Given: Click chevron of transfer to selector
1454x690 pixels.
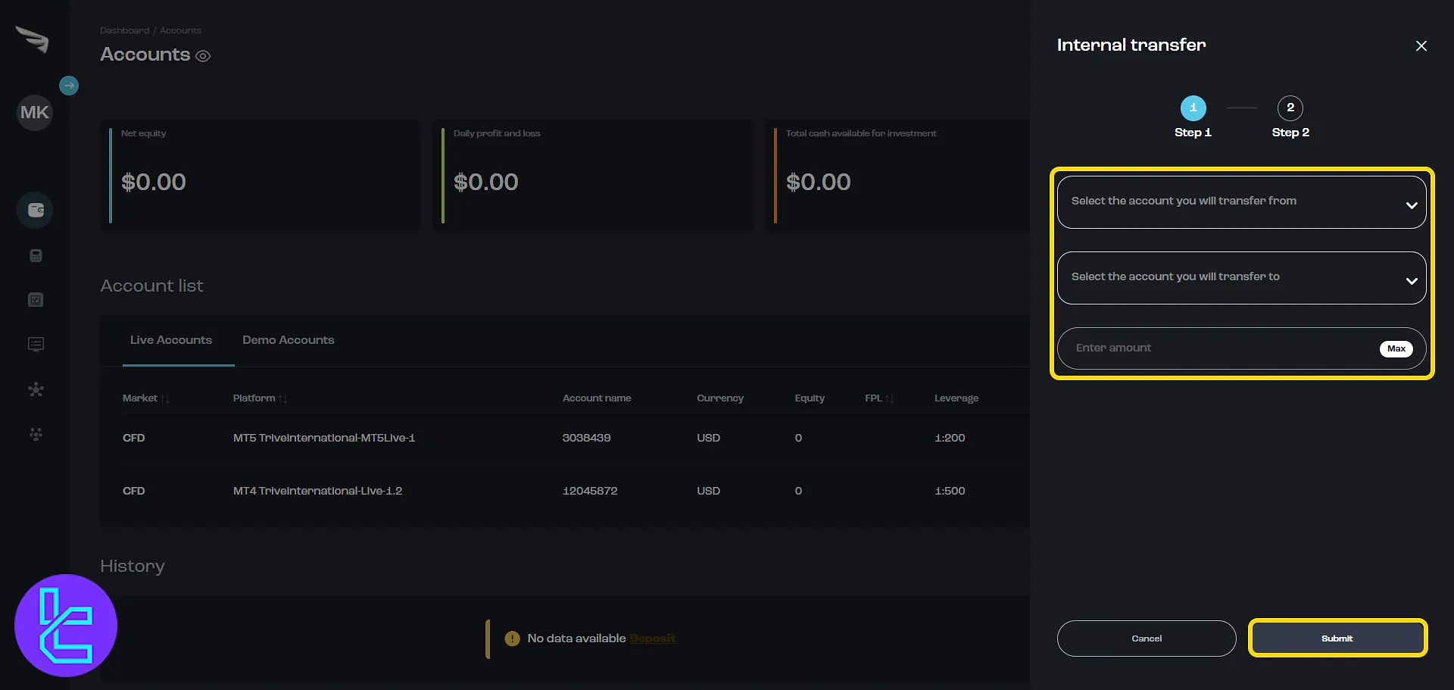Looking at the screenshot, I should (1412, 281).
